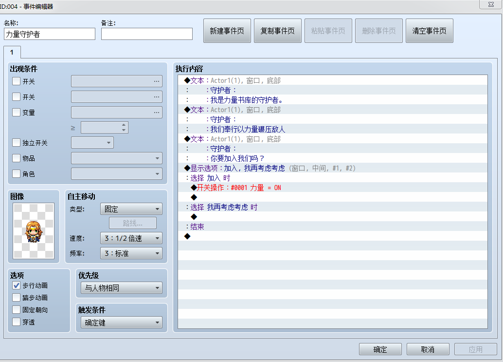Select the row 选择 加入 时

[x=333, y=178]
